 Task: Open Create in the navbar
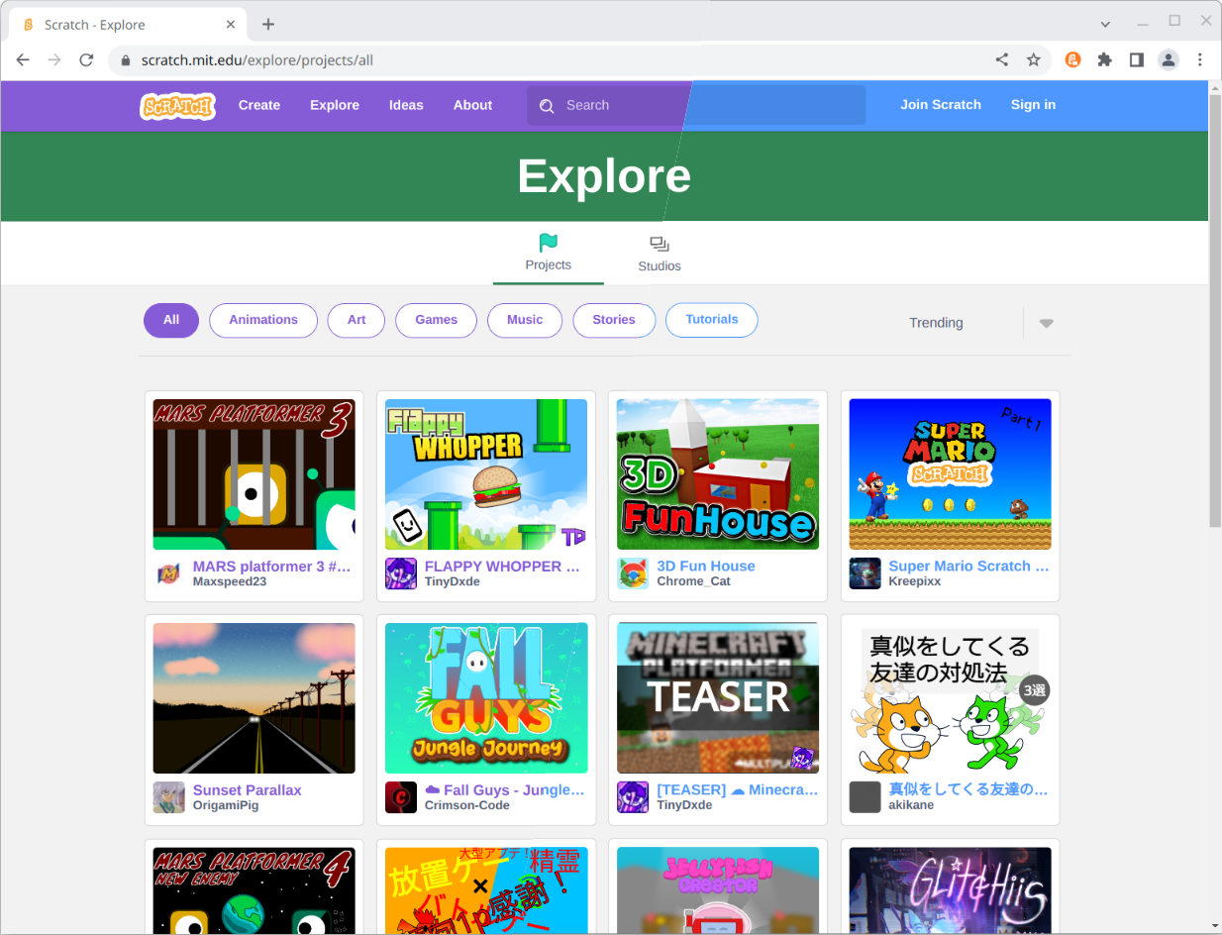[x=259, y=105]
